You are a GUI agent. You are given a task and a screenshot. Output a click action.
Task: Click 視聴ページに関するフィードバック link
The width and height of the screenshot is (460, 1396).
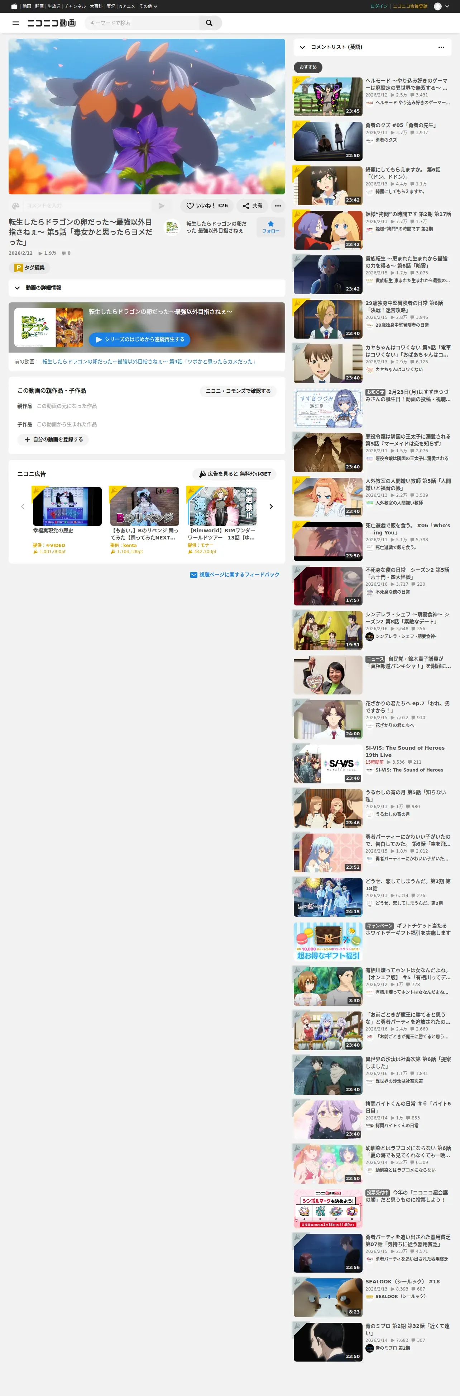[x=235, y=575]
